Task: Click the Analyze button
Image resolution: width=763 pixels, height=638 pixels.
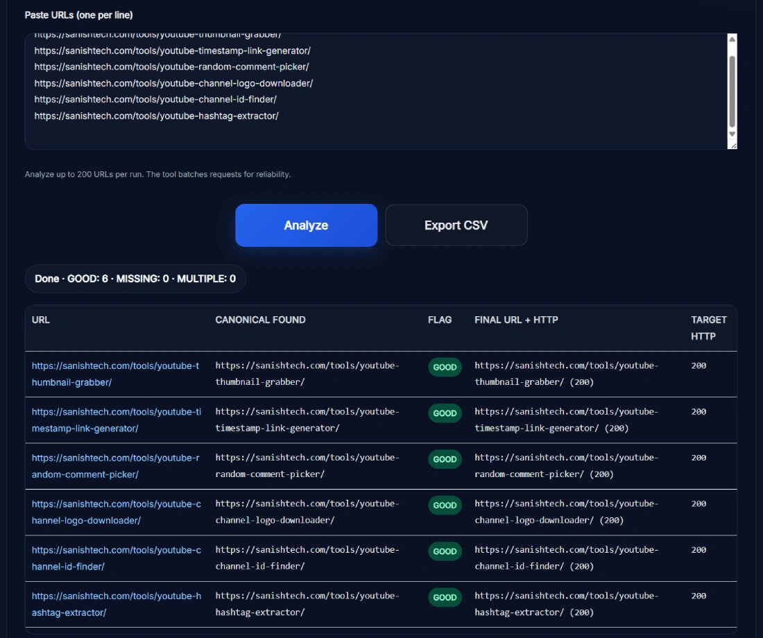Action: tap(306, 225)
